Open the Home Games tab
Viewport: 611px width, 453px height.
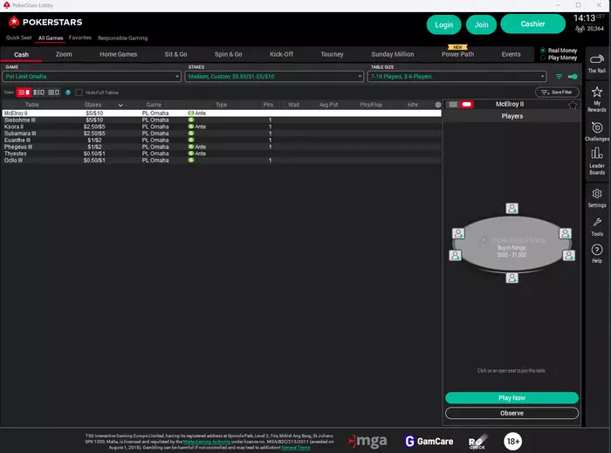(x=119, y=54)
